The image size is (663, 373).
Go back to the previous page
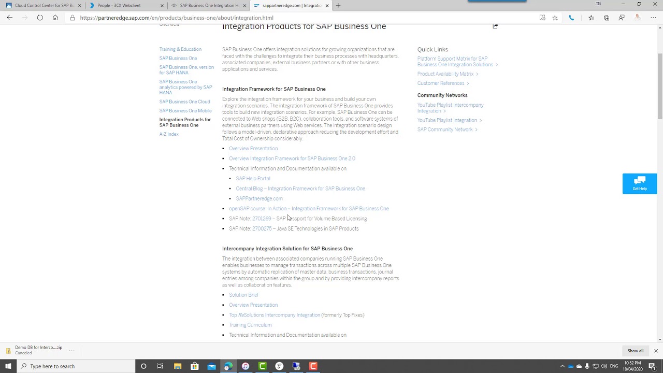pos(10,18)
